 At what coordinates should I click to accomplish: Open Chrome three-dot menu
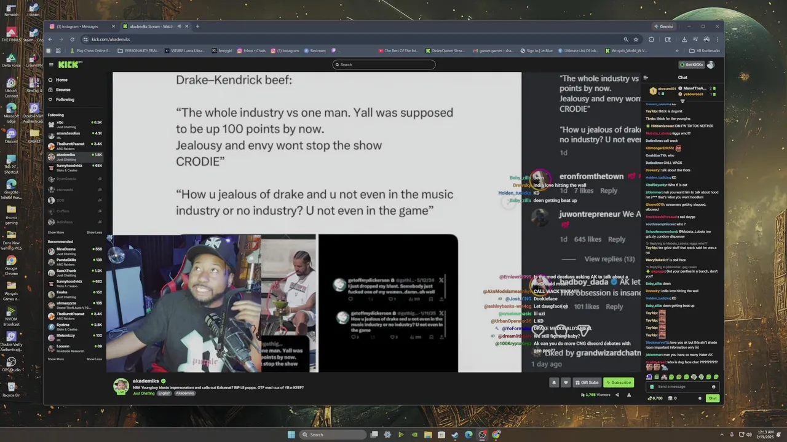click(717, 39)
